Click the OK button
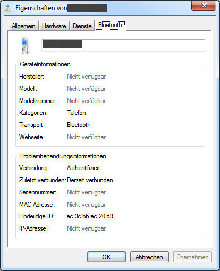This screenshot has width=220, height=271. point(106,257)
